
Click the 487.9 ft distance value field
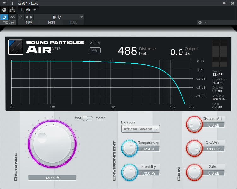(x=52, y=178)
